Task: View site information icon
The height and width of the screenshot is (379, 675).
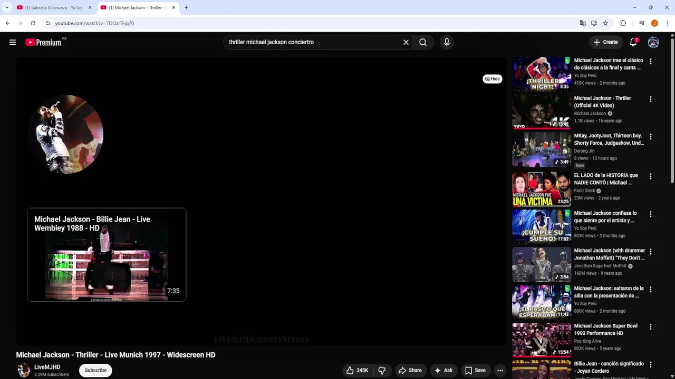Action: coord(48,23)
